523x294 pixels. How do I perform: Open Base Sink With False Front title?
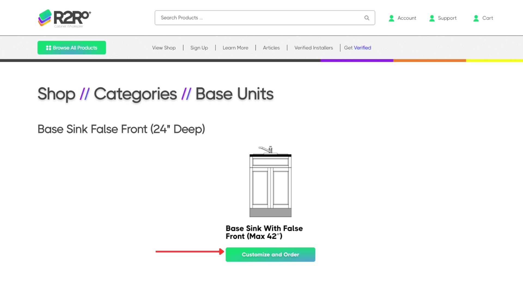click(x=264, y=232)
